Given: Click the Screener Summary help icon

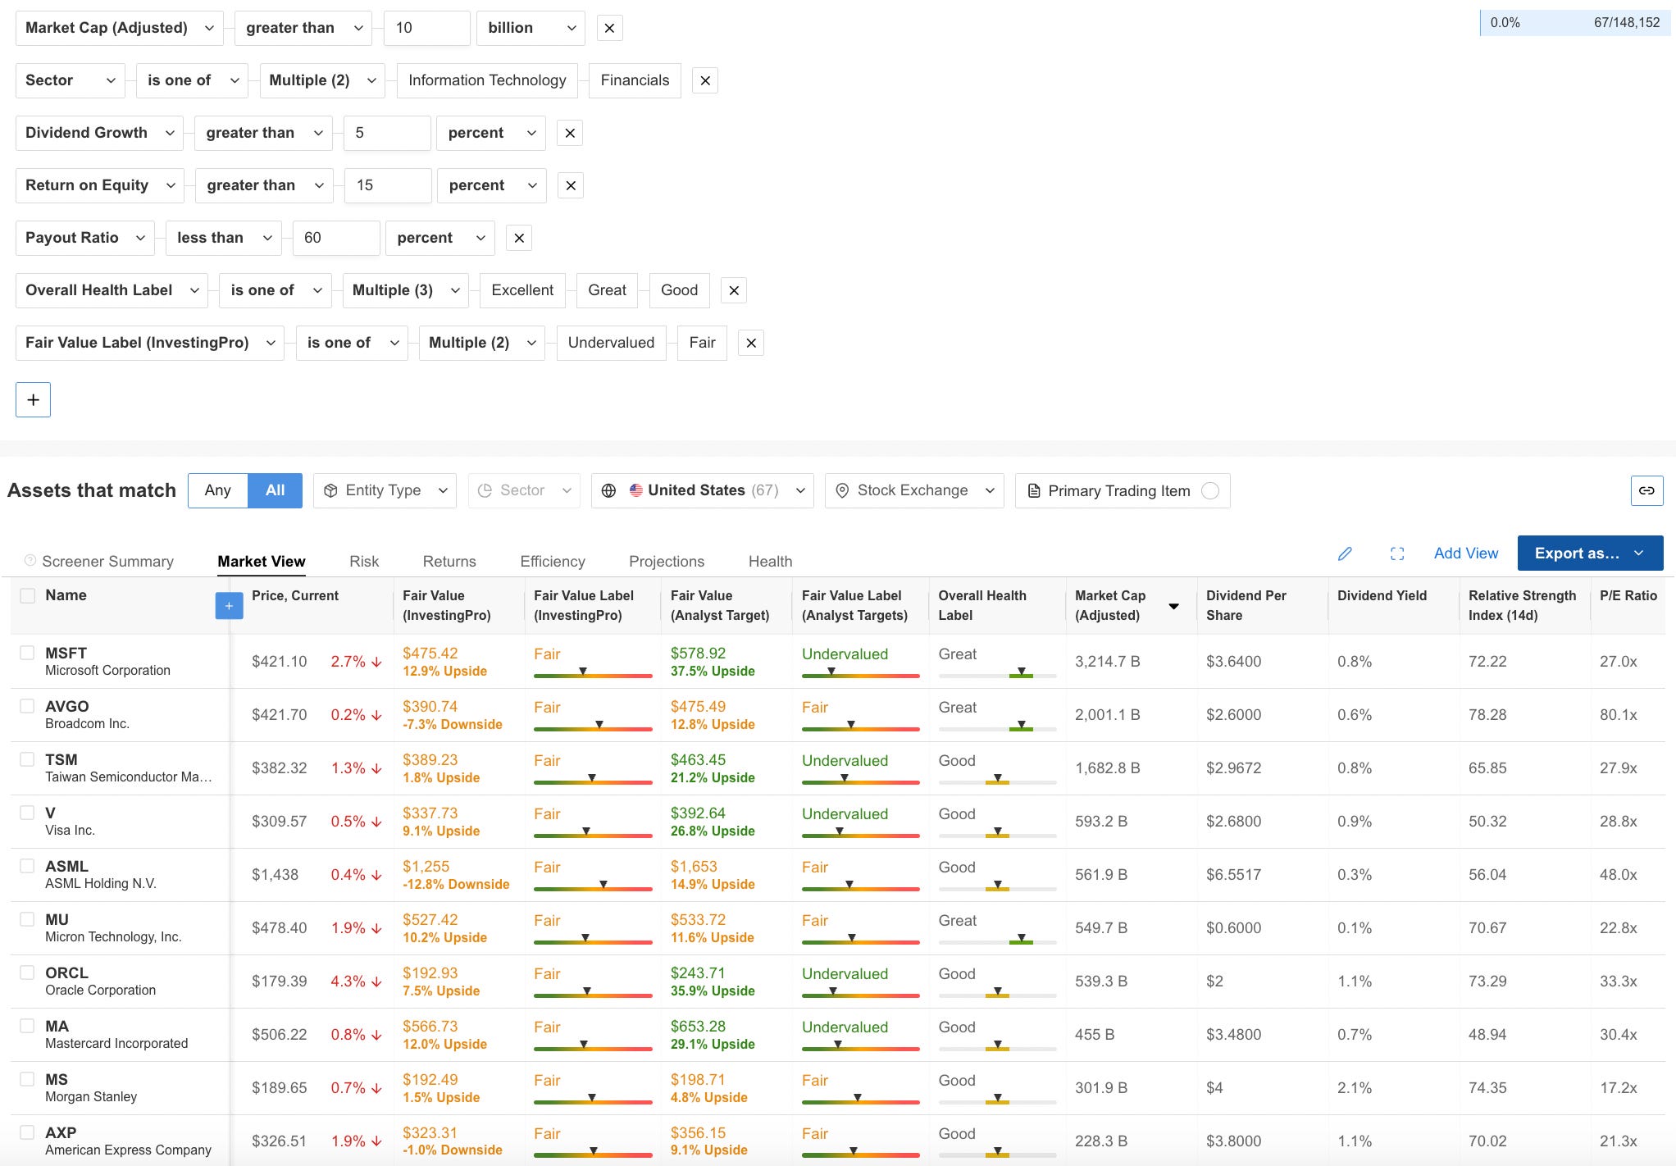Looking at the screenshot, I should tap(30, 561).
